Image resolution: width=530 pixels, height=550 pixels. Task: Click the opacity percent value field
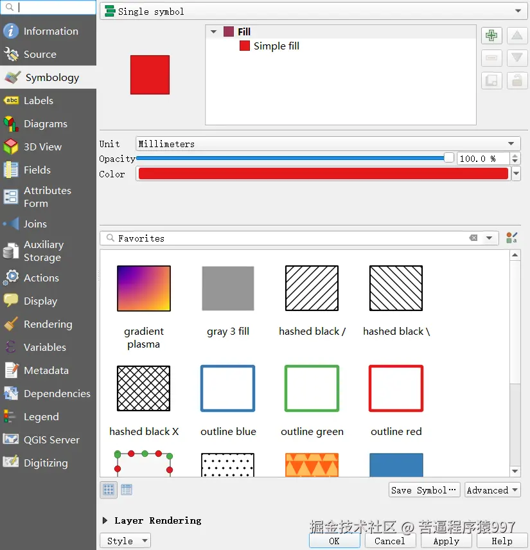click(483, 159)
